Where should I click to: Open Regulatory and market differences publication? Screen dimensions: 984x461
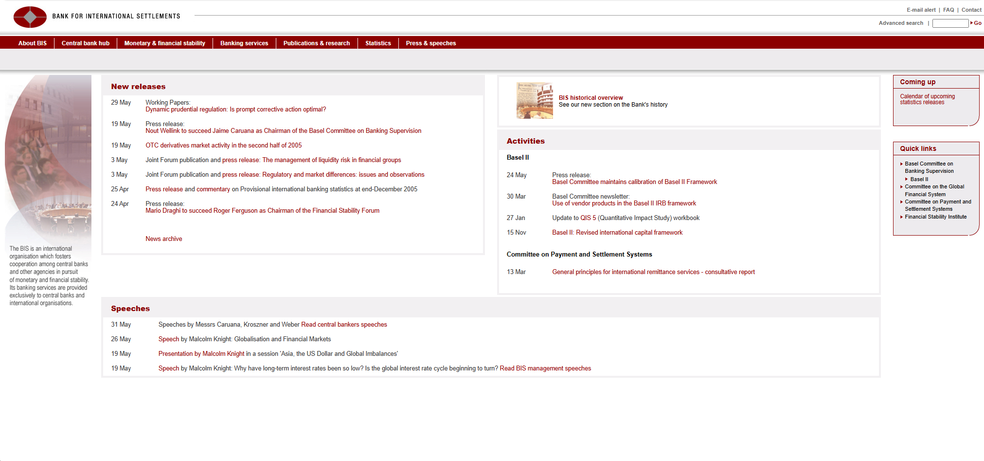(343, 175)
